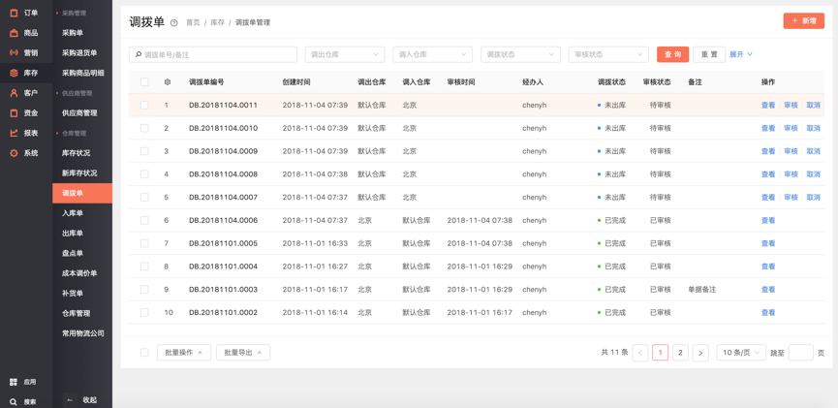Open the 10 条/页 page size dropdown
The height and width of the screenshot is (408, 838).
(x=741, y=353)
